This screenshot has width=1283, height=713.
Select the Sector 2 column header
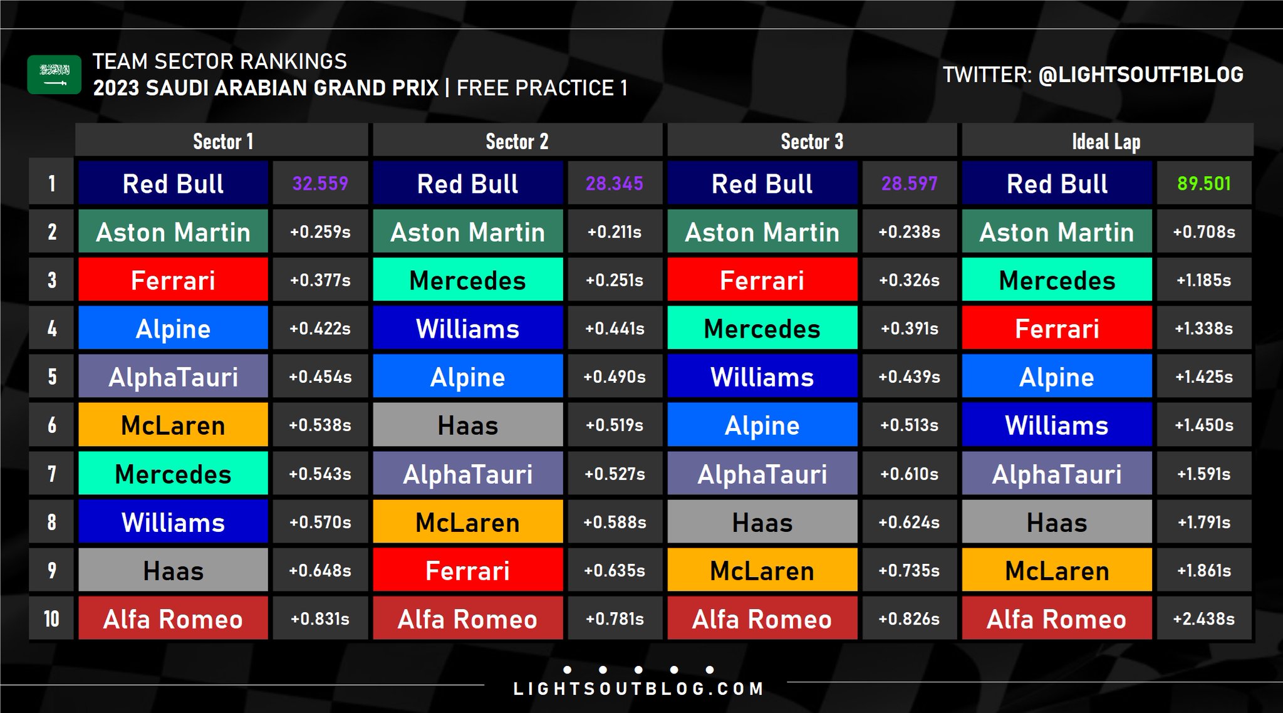(517, 142)
